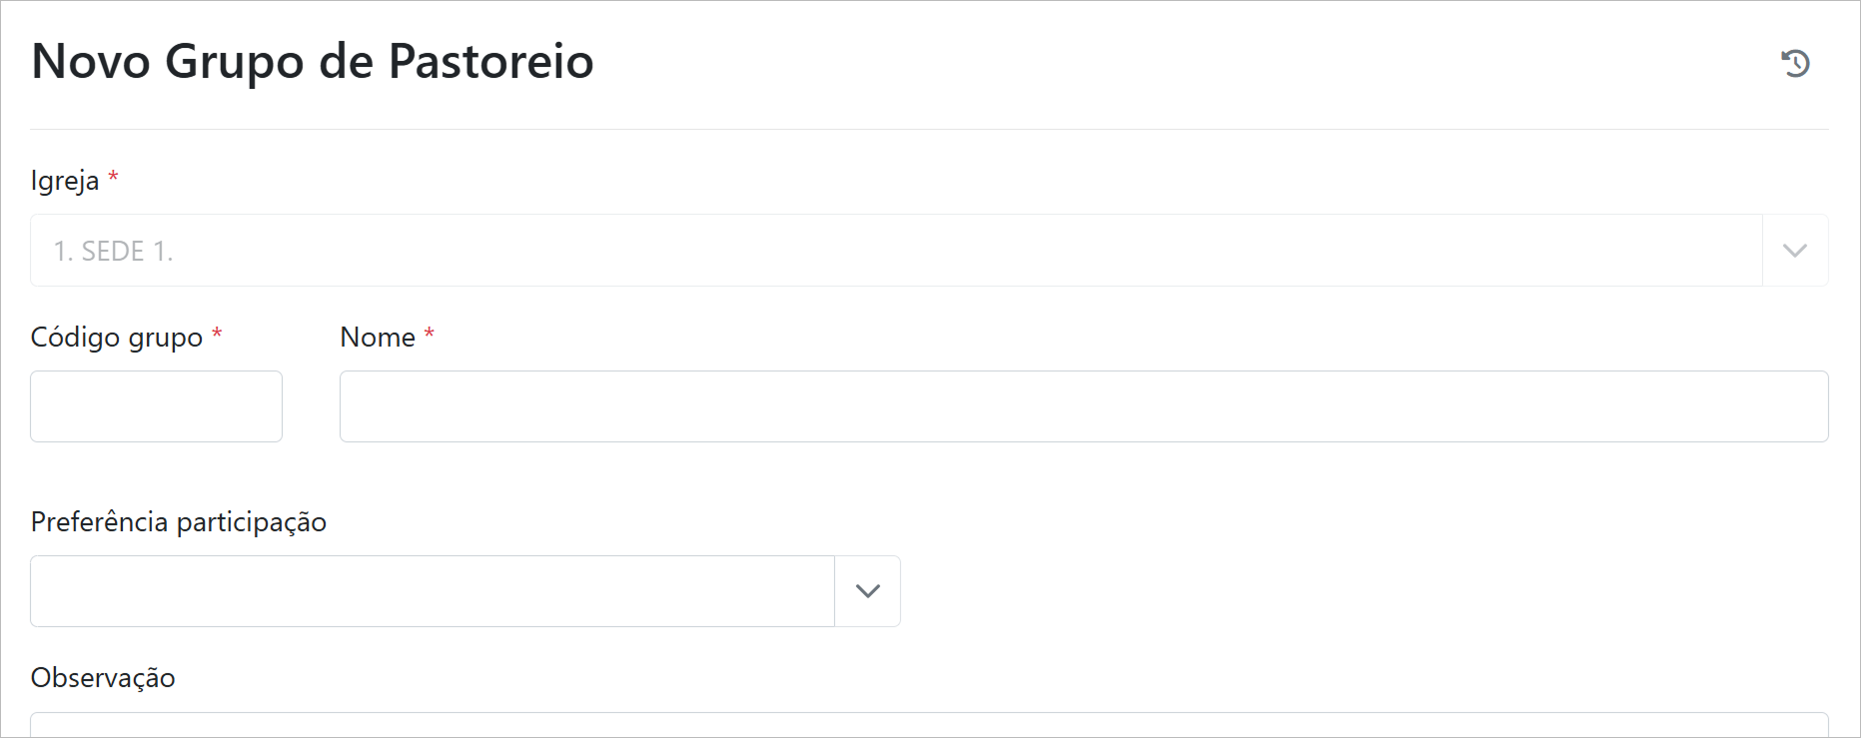Click the word 'Pastoreio' in heading
Image resolution: width=1861 pixels, height=738 pixels.
490,62
